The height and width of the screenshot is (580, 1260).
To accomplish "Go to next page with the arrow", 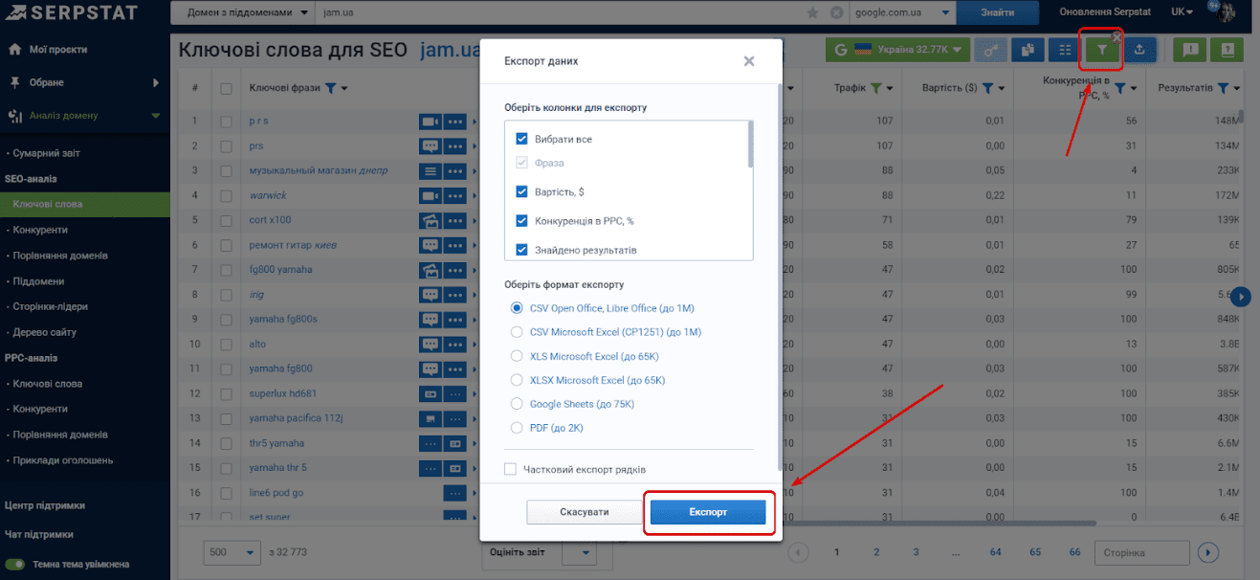I will pos(1208,552).
